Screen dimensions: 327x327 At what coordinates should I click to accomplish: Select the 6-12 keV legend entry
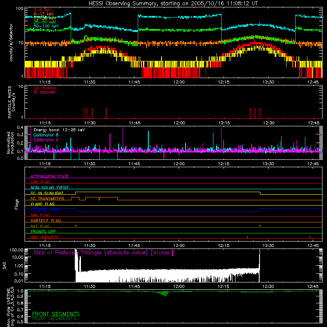pos(43,14)
